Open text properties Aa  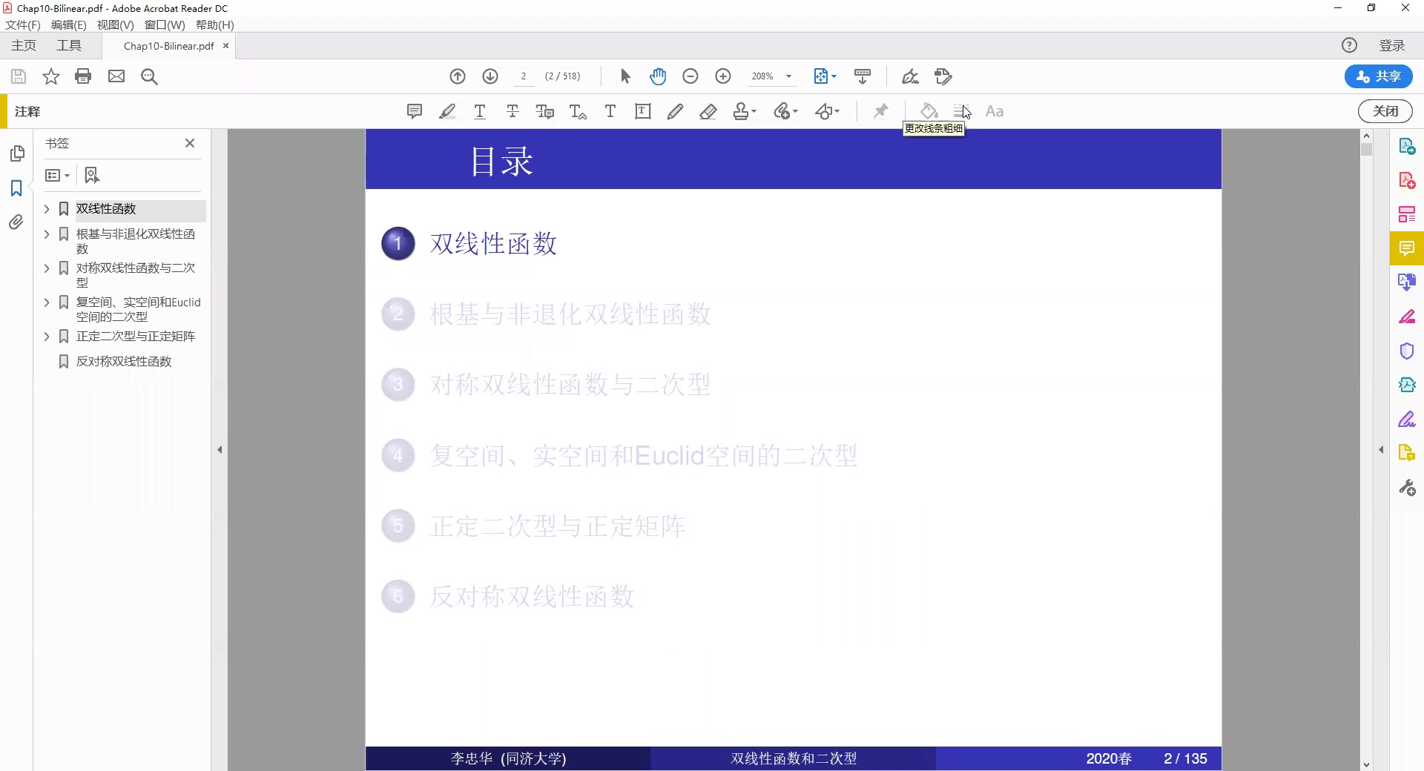click(x=995, y=111)
